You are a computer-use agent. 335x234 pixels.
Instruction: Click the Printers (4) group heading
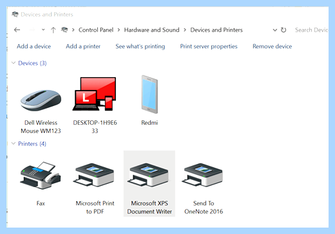32,143
